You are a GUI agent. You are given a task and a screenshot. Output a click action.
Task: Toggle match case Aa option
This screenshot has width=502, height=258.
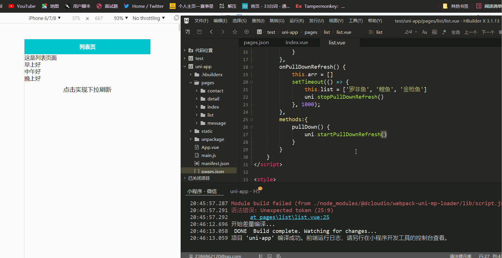point(424,32)
